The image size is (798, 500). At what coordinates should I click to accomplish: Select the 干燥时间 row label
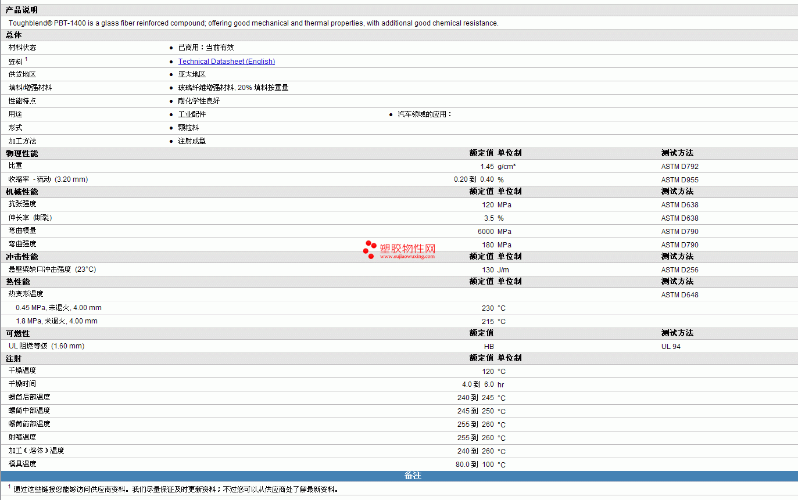click(x=22, y=384)
